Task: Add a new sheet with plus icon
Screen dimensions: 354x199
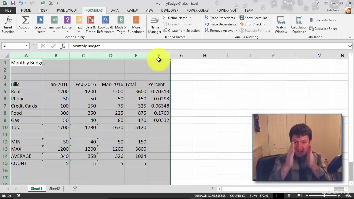Action: 75,188
